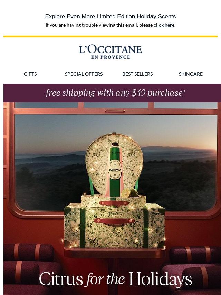Click the L'Occitane en Provence logo
Image resolution: width=221 pixels, height=295 pixels.
(110, 52)
